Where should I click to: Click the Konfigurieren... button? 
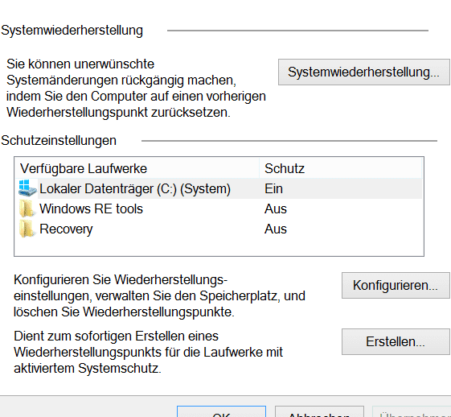[x=396, y=286]
